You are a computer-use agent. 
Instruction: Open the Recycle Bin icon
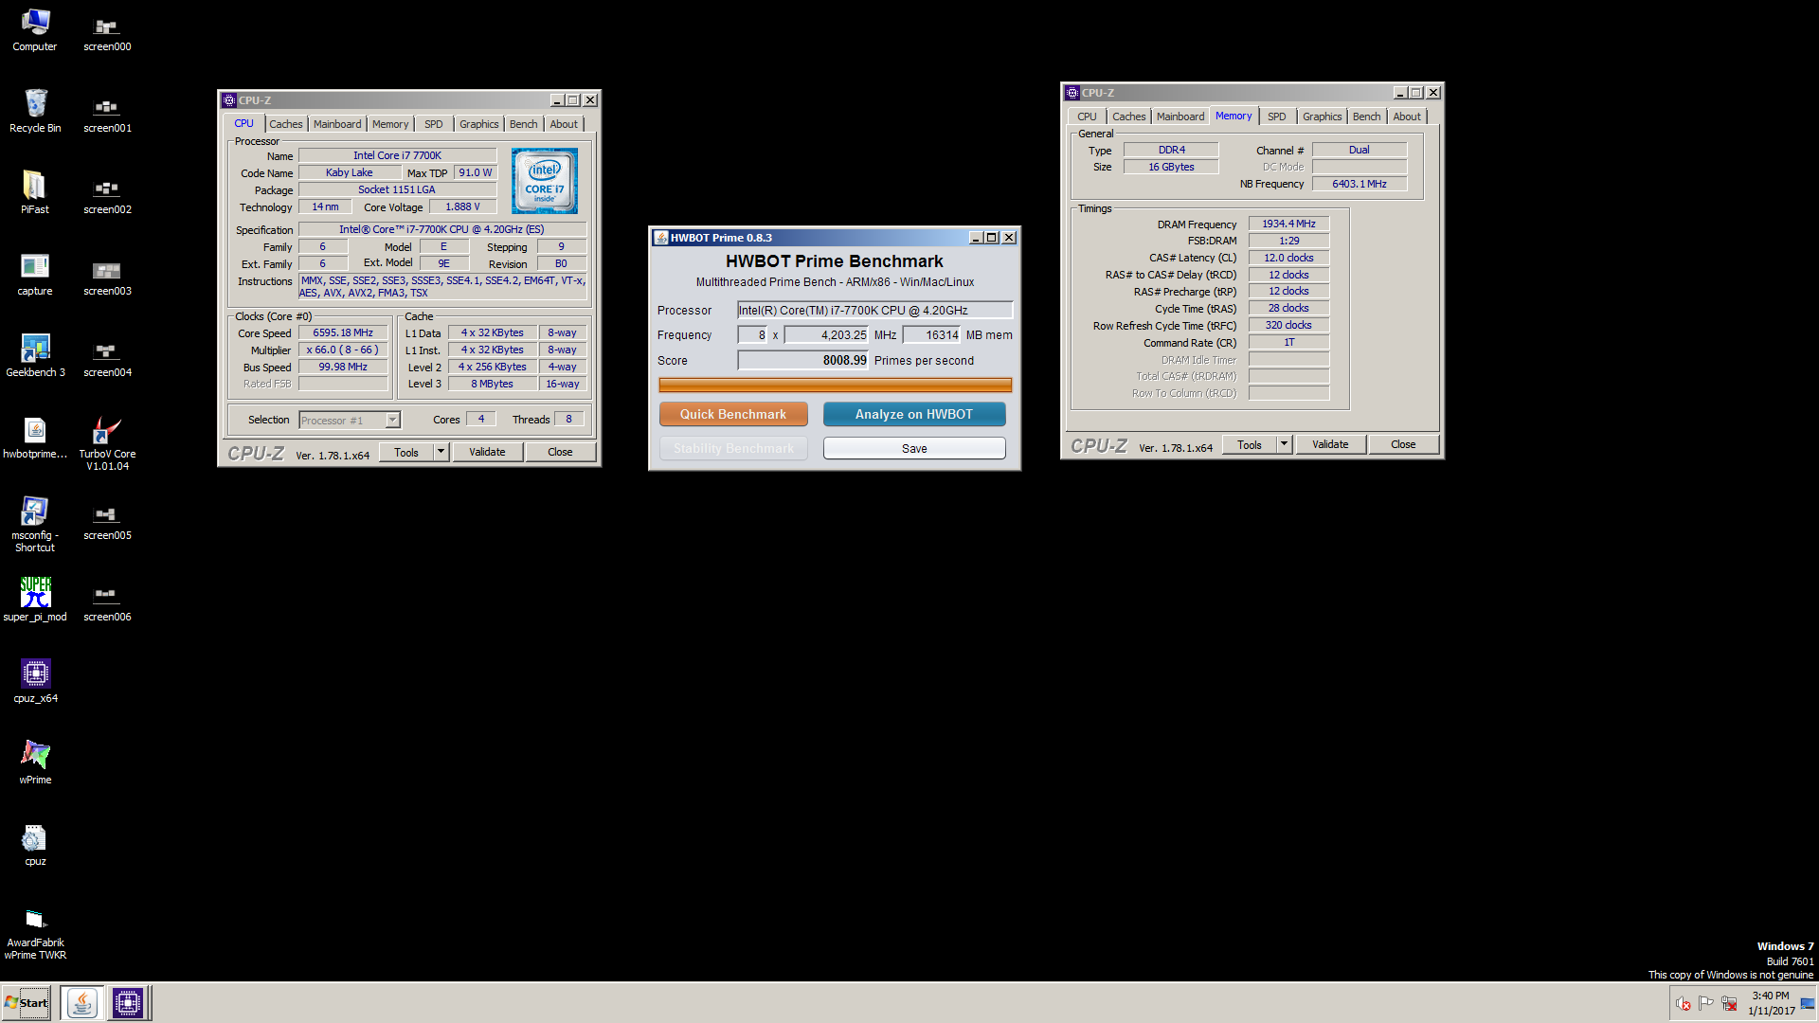pyautogui.click(x=35, y=111)
